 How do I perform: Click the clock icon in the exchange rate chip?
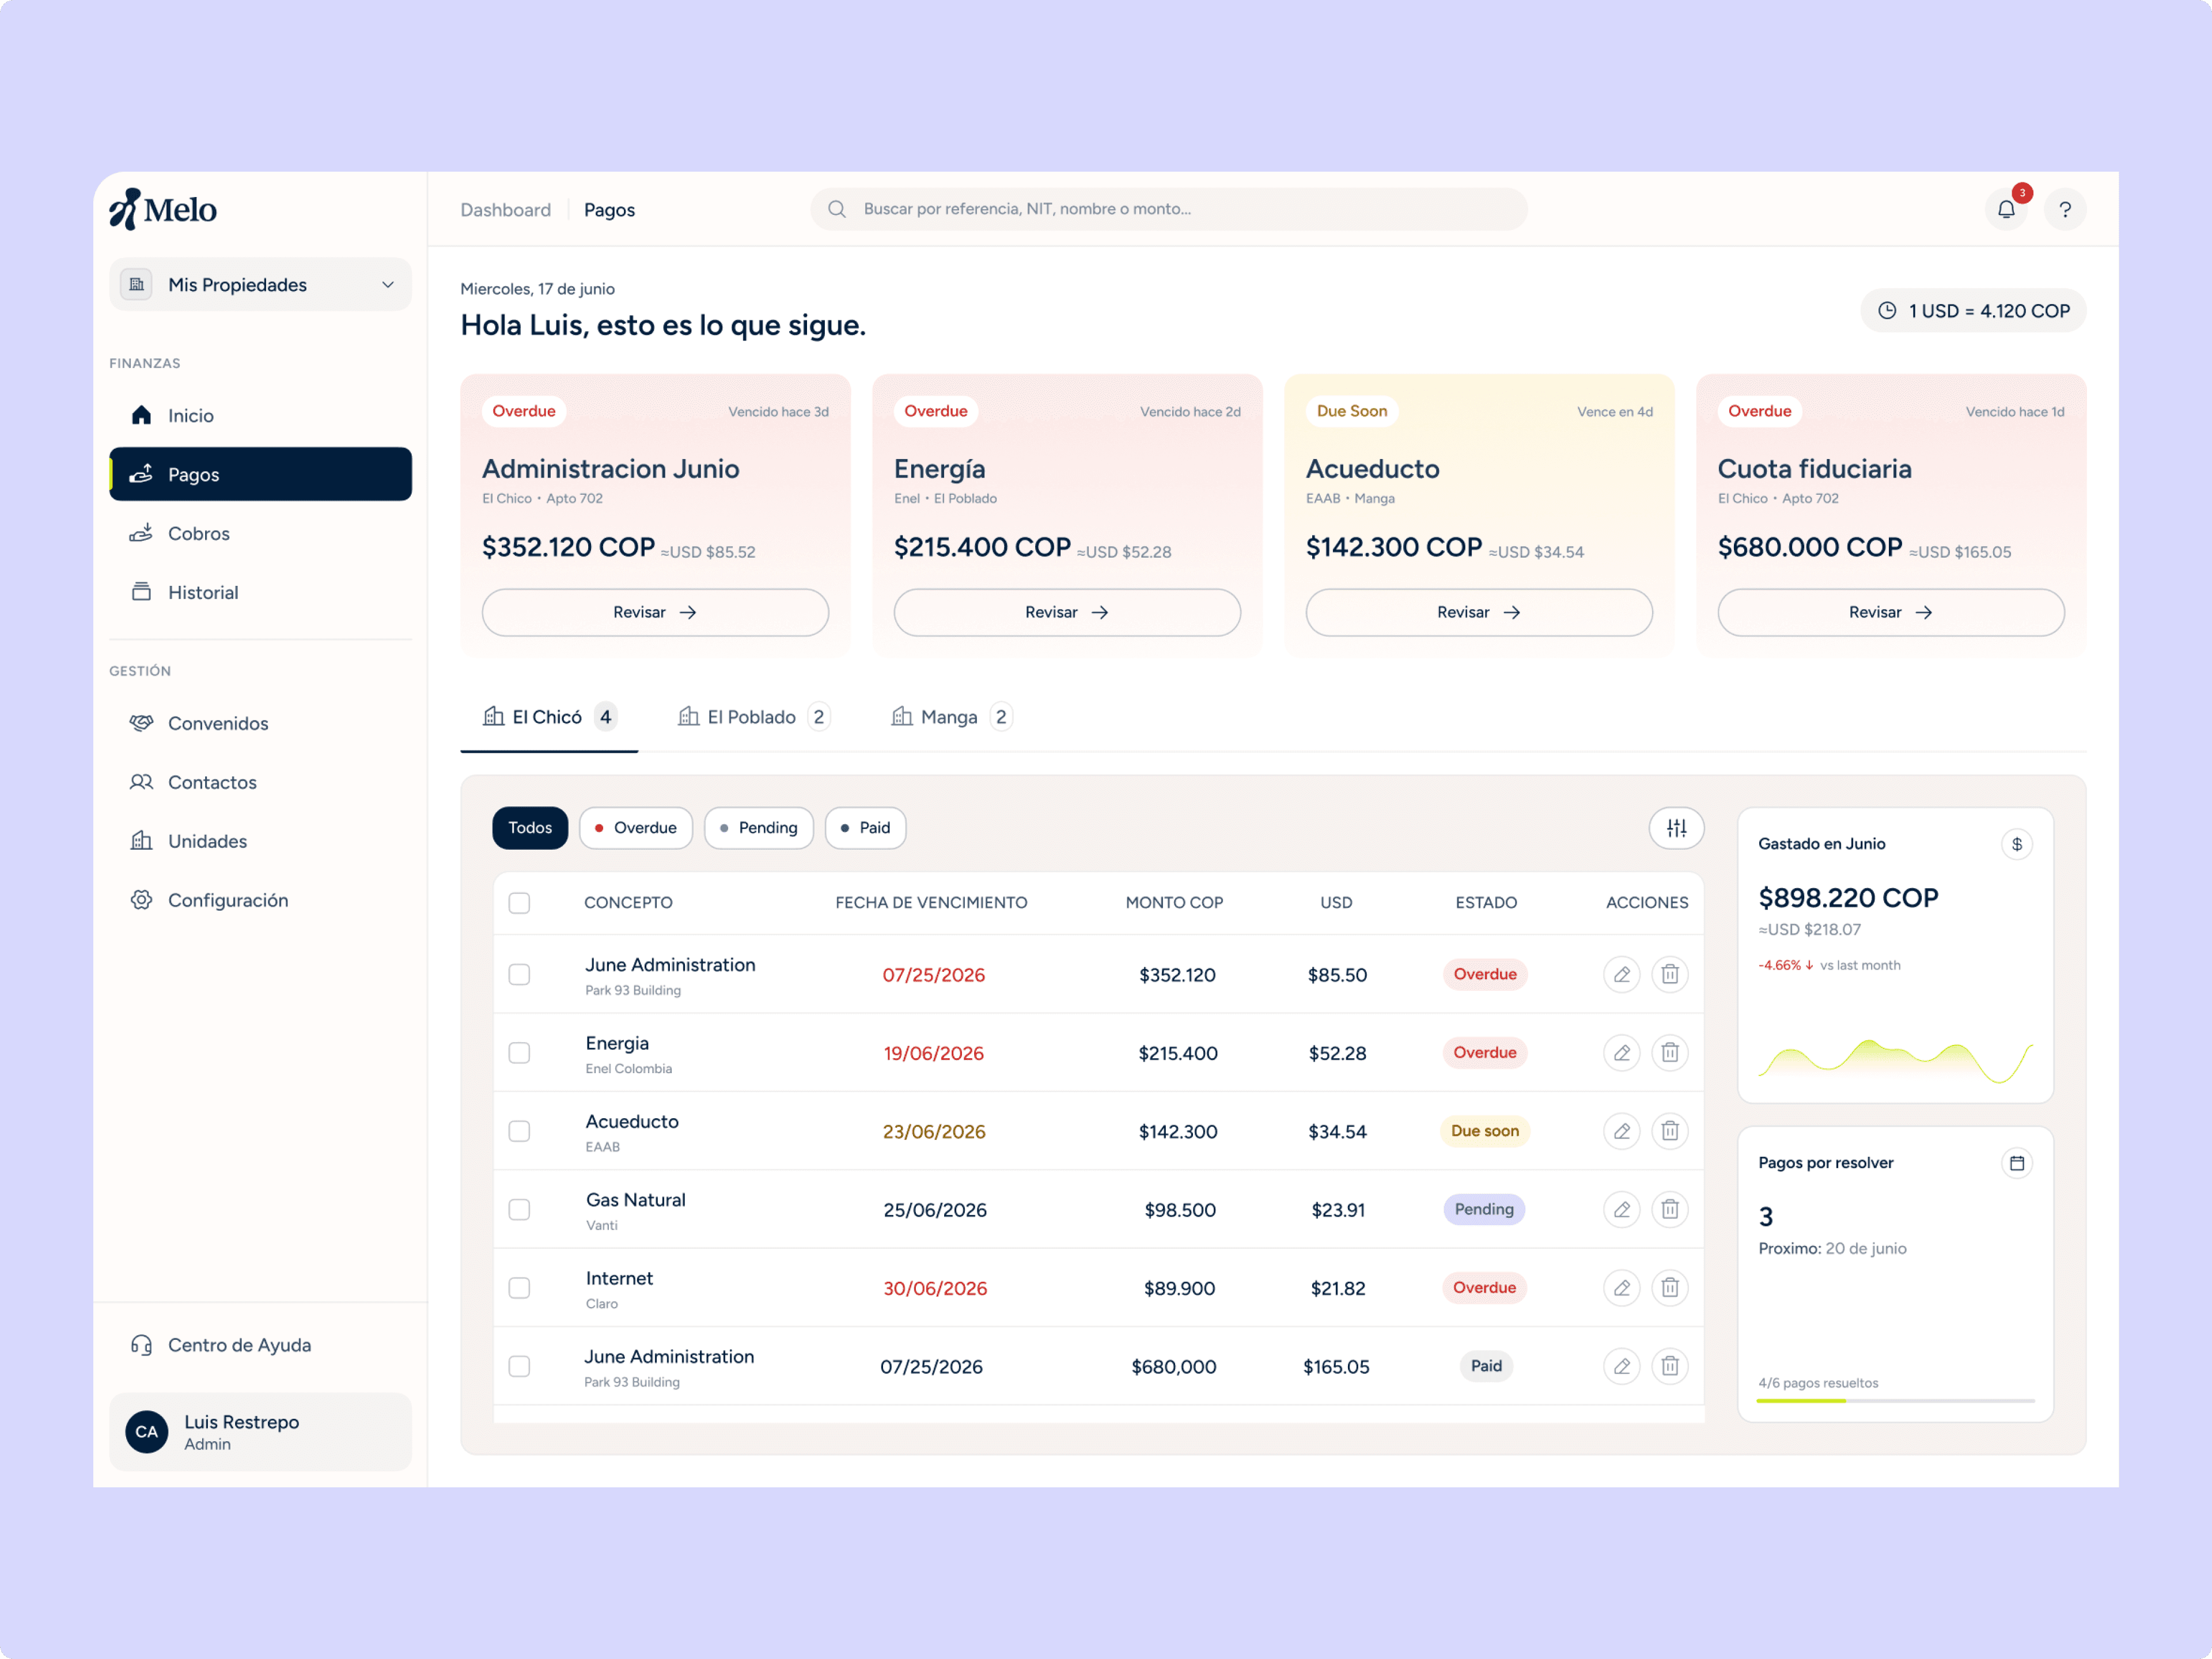(x=1887, y=311)
